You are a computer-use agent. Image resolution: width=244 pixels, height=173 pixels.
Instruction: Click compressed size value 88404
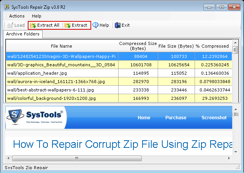pos(141,56)
